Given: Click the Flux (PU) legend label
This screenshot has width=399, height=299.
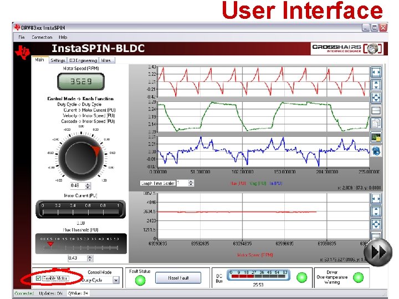Looking at the screenshot, I should (238, 183).
